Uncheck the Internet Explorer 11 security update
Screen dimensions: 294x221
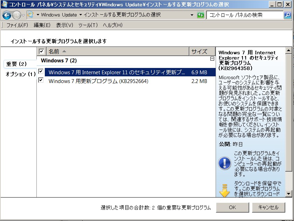(41, 71)
